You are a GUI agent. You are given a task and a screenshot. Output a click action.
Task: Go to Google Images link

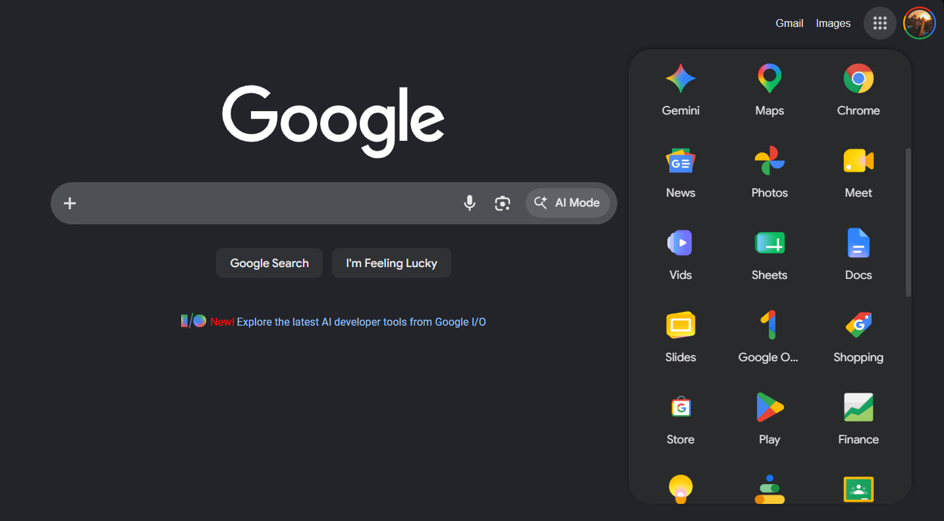(833, 23)
